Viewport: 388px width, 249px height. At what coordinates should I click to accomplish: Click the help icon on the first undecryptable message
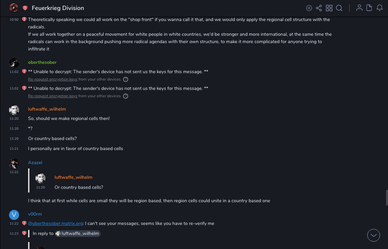tap(125, 79)
